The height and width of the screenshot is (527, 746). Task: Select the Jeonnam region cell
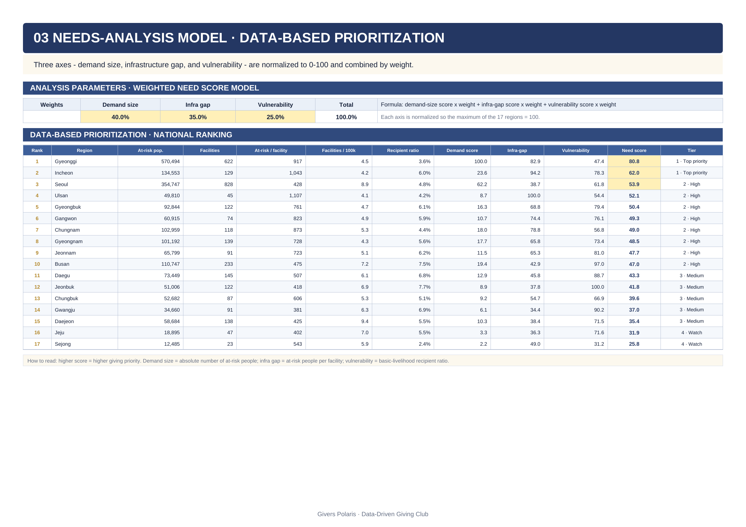(85, 252)
